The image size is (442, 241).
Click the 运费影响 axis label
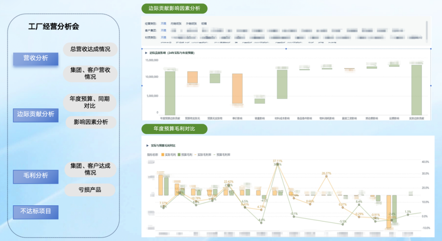pos(394,118)
